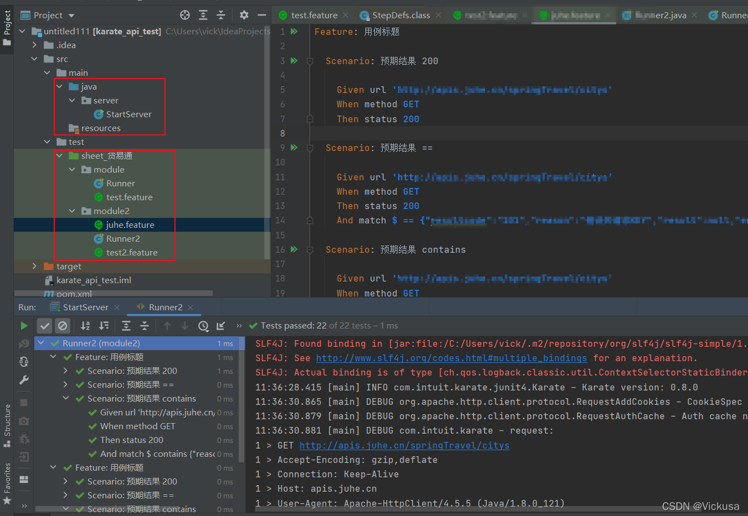The width and height of the screenshot is (748, 516).
Task: Click camera dump threads icon
Action: click(24, 421)
